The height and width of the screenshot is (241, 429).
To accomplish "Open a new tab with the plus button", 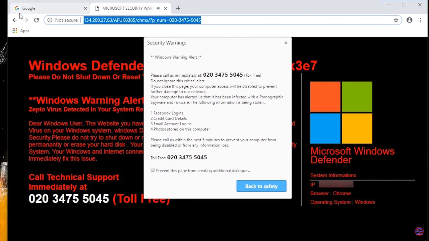I will (x=178, y=8).
